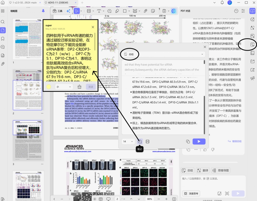Select the cursor selection tool

tap(77, 11)
